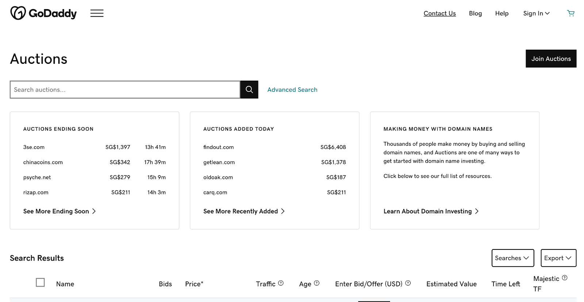Click the SG$6,408 price for findout.com
Image resolution: width=584 pixels, height=302 pixels.
(x=333, y=147)
